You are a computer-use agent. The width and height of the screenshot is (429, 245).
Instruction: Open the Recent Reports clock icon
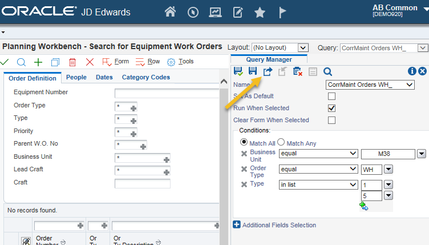click(193, 13)
